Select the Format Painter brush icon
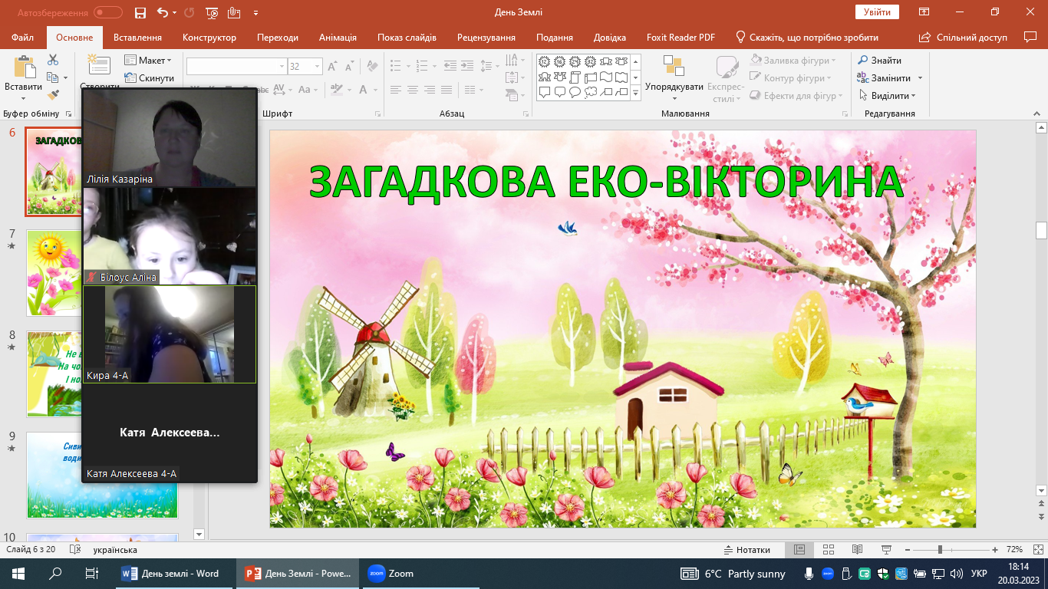Screen dimensions: 1048x589 coord(53,95)
